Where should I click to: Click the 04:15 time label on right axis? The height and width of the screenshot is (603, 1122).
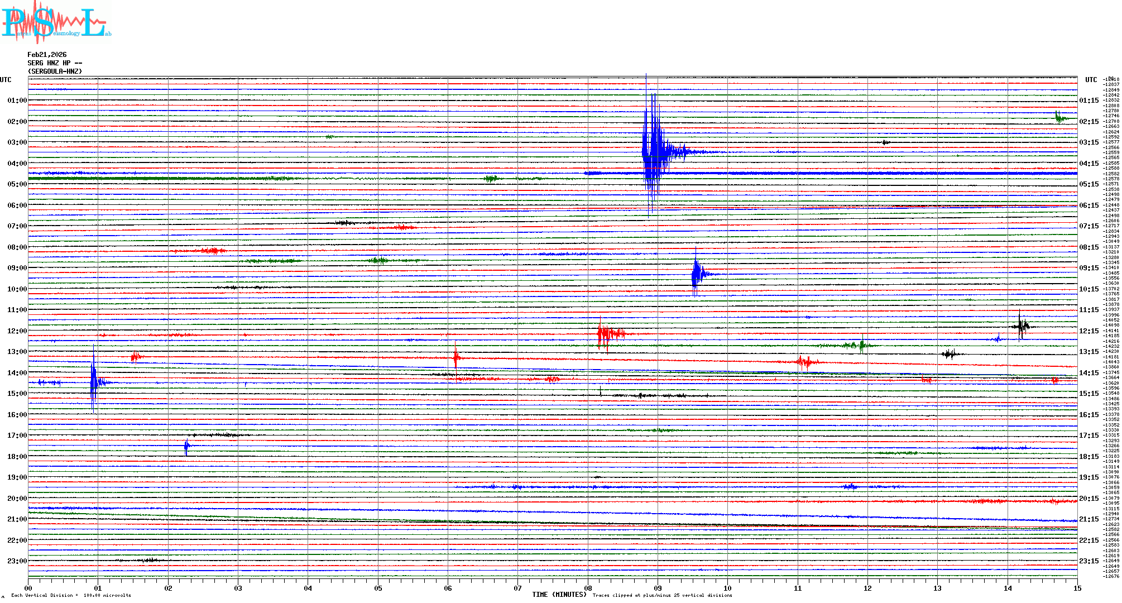1089,164
